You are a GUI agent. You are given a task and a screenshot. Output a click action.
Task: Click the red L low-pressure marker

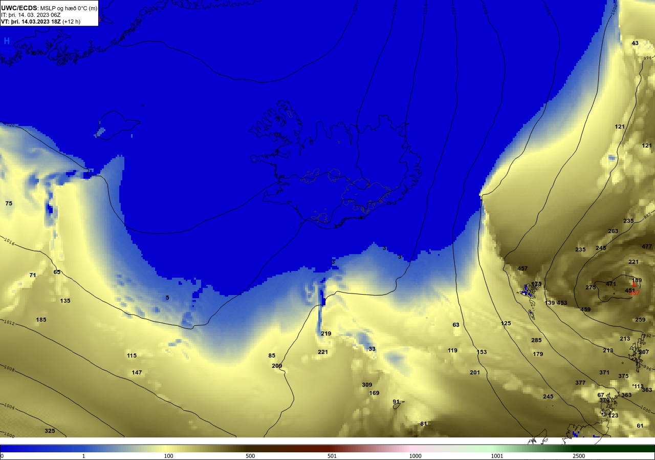coord(635,285)
